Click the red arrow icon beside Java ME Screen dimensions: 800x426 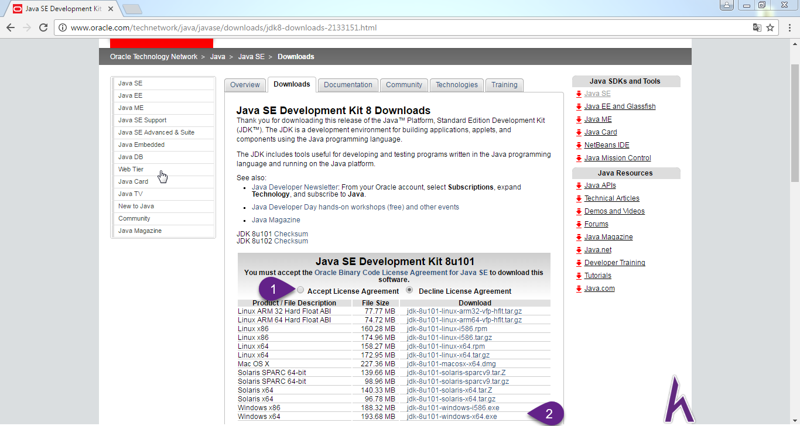(579, 119)
